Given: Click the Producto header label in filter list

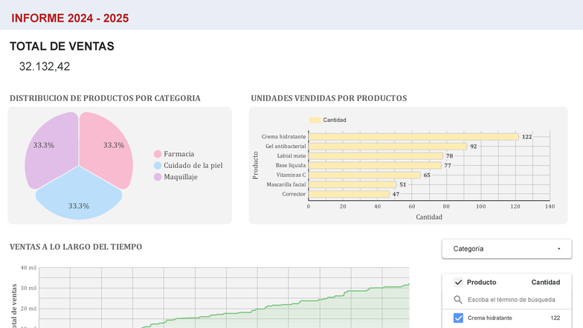Looking at the screenshot, I should [481, 282].
